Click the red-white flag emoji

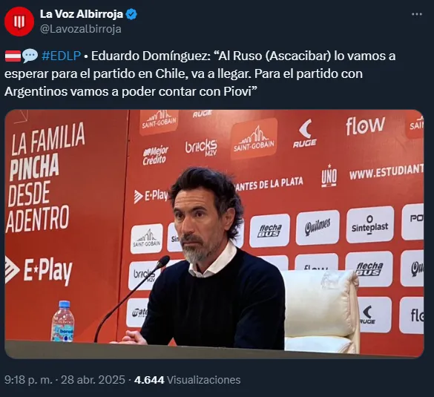tap(13, 56)
